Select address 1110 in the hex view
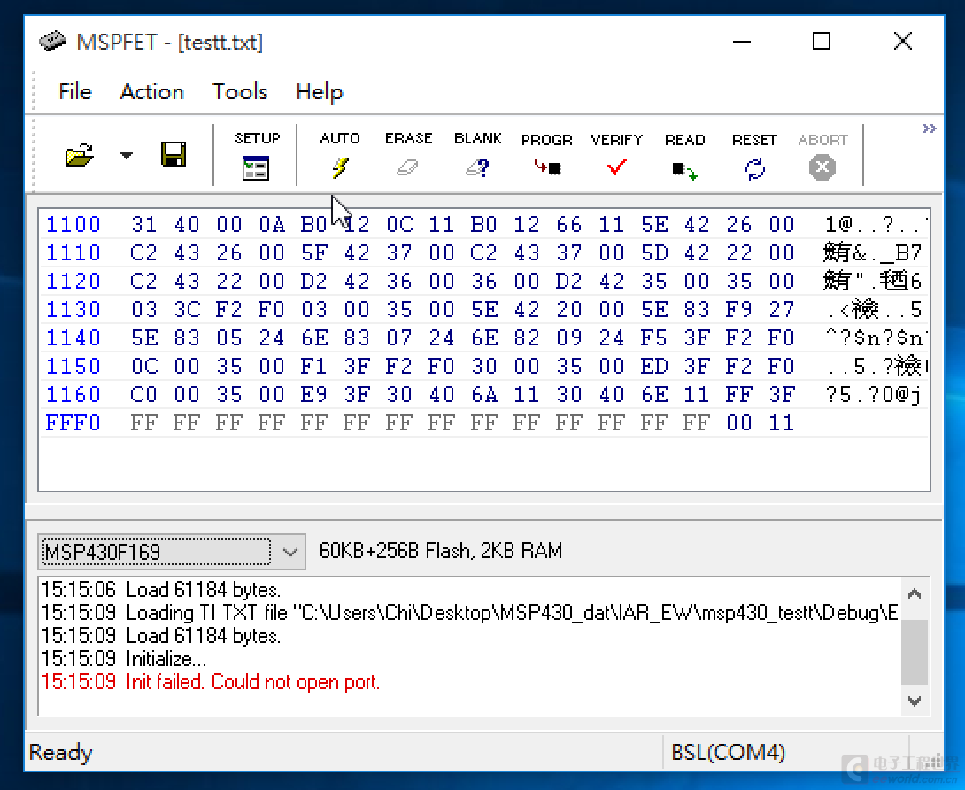965x790 pixels. [73, 252]
